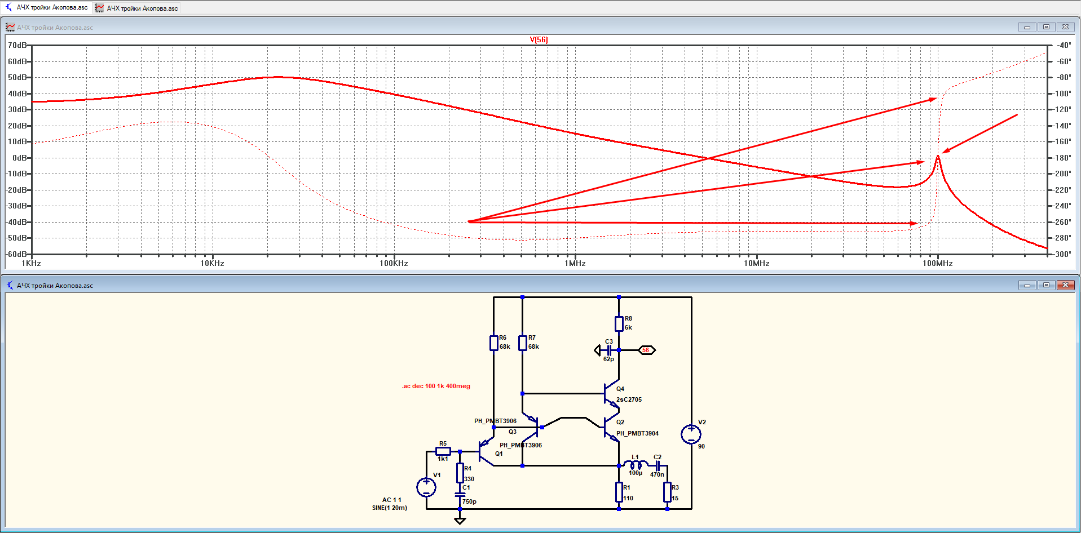The image size is (1081, 533).
Task: Click the 100MHz frequency axis label
Action: tap(937, 263)
